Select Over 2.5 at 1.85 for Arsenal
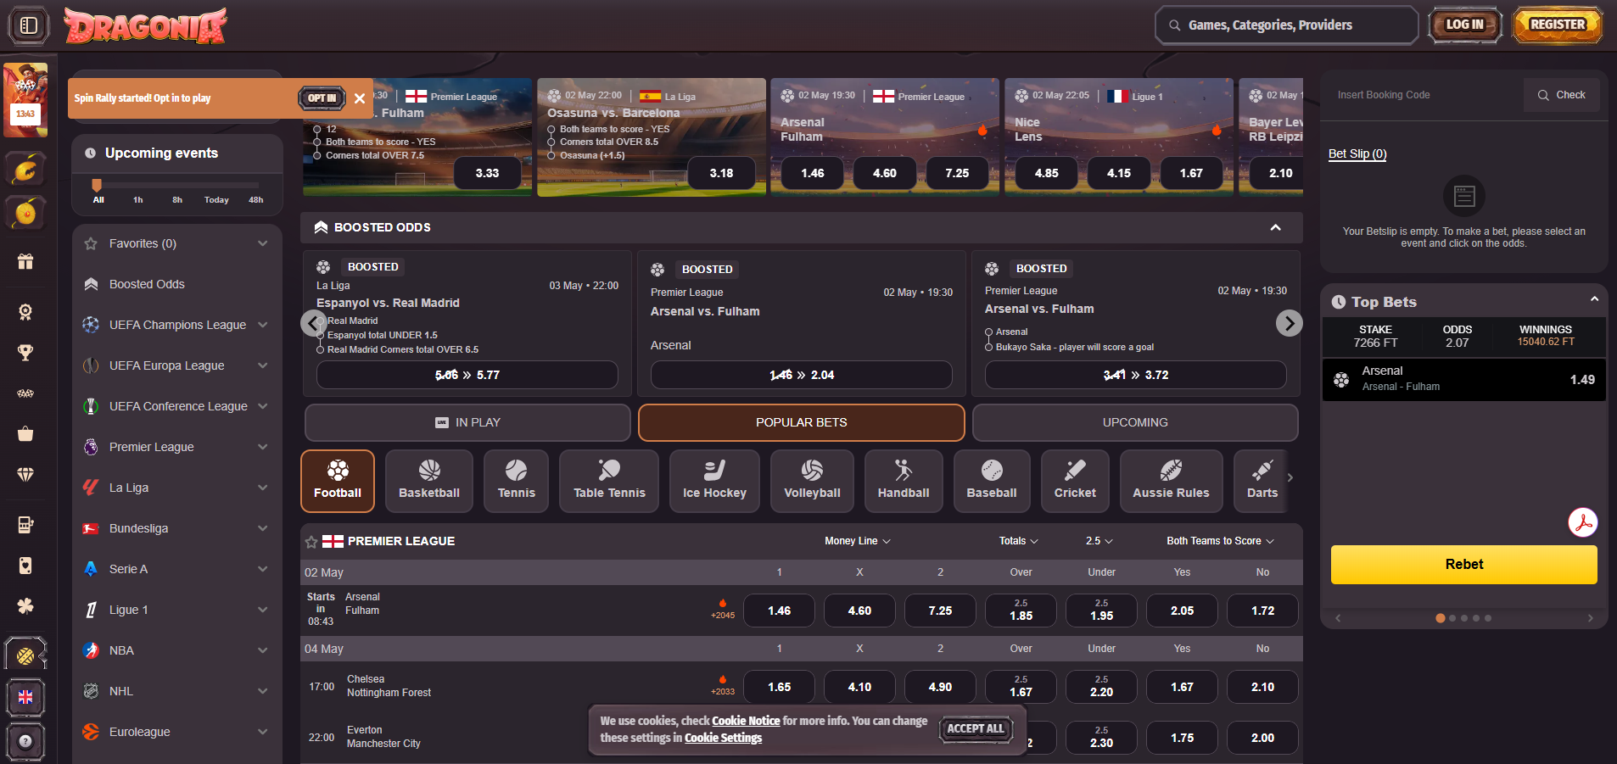This screenshot has height=764, width=1617. coord(1021,611)
